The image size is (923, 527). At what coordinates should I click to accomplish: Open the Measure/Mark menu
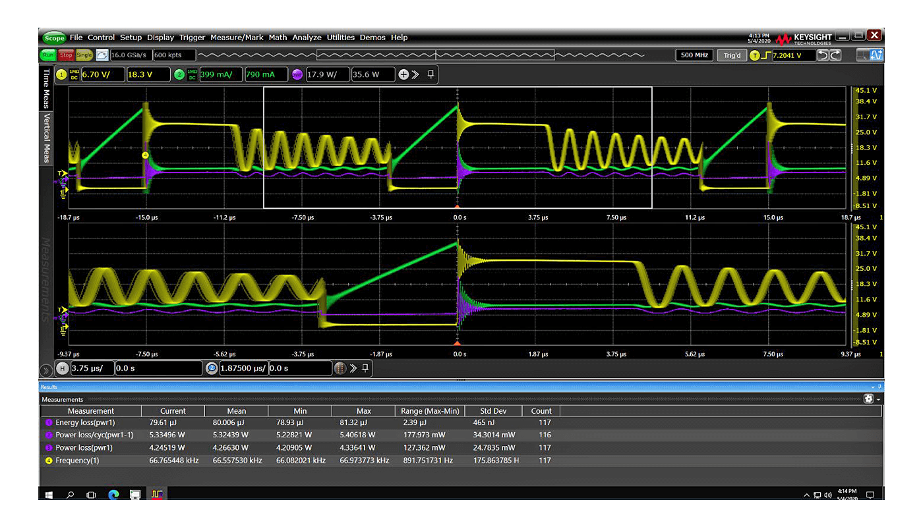[x=237, y=38]
